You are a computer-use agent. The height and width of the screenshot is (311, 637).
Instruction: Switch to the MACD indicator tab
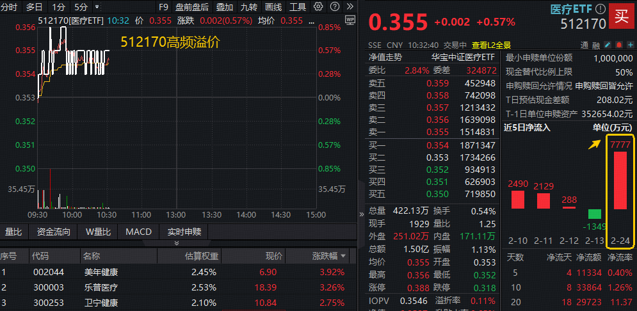138,232
